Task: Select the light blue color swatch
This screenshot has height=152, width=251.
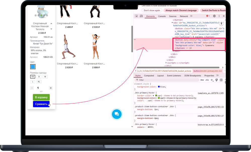Action: [x=33, y=67]
